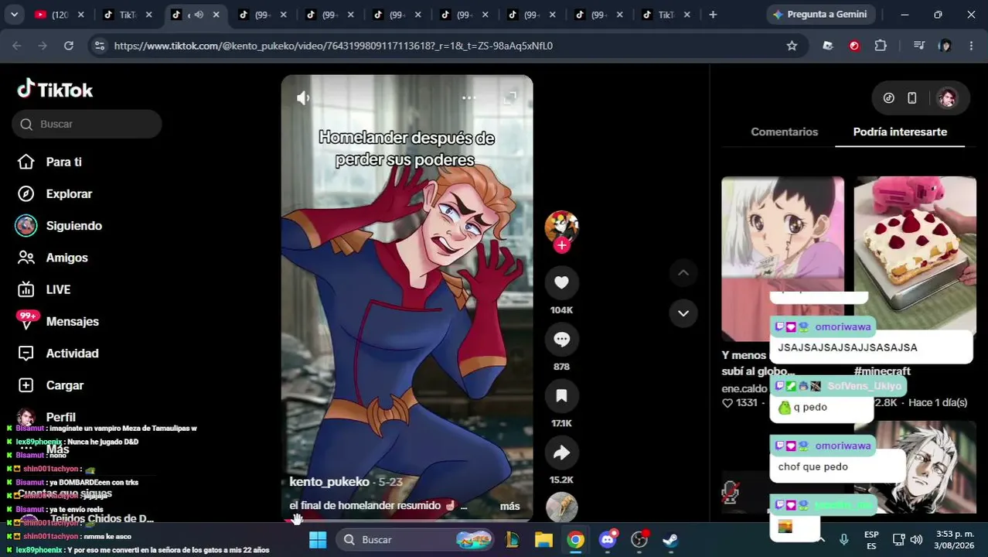Reload the page in Chrome
The width and height of the screenshot is (988, 557).
tap(69, 46)
